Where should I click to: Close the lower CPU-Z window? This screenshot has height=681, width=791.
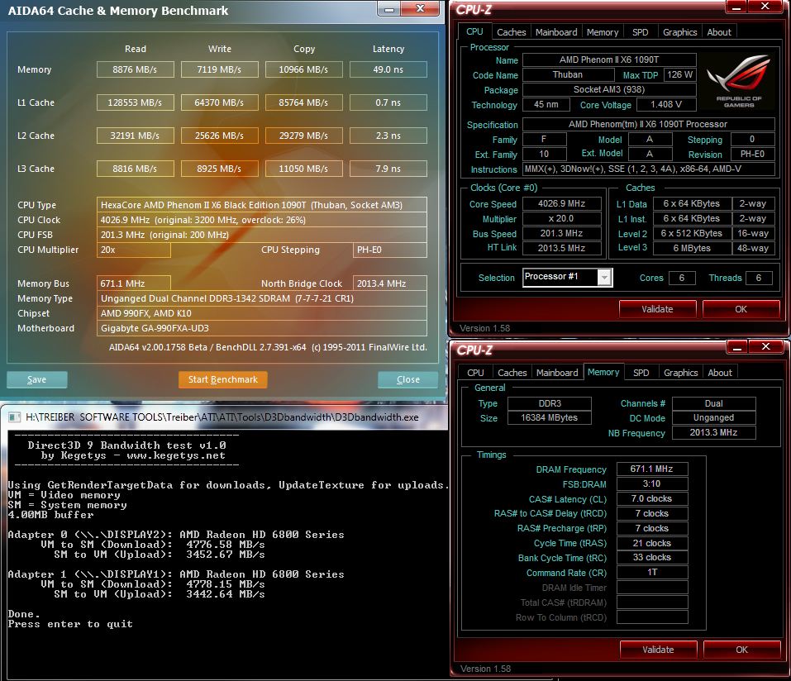point(765,346)
